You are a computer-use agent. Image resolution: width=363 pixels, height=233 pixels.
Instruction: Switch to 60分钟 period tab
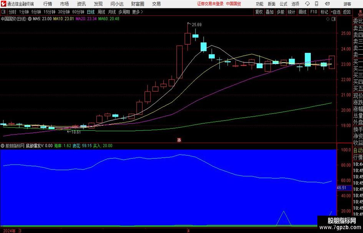pyautogui.click(x=78, y=12)
